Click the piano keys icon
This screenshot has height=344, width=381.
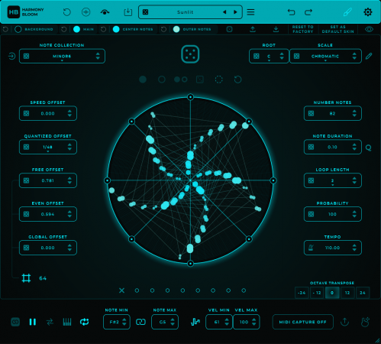67,322
